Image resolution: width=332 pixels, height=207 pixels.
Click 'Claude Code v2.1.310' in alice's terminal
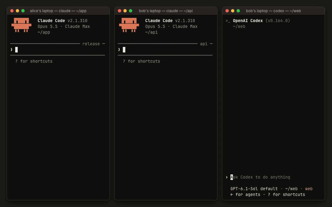pyautogui.click(x=63, y=21)
